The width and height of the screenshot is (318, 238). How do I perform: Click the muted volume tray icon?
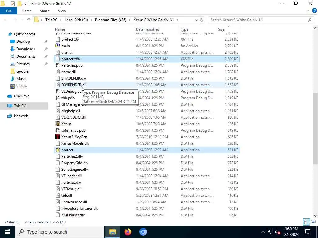278,232
